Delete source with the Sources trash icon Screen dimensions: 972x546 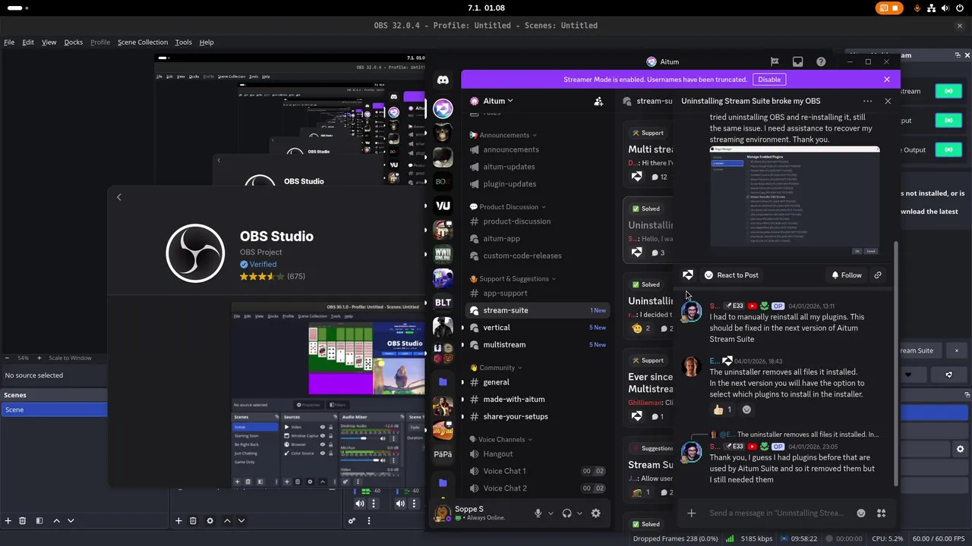tap(193, 521)
